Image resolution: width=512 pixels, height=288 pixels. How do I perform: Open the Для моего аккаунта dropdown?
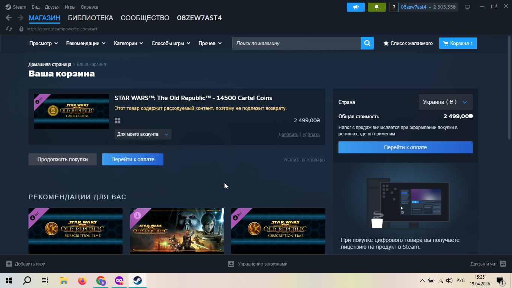click(143, 134)
